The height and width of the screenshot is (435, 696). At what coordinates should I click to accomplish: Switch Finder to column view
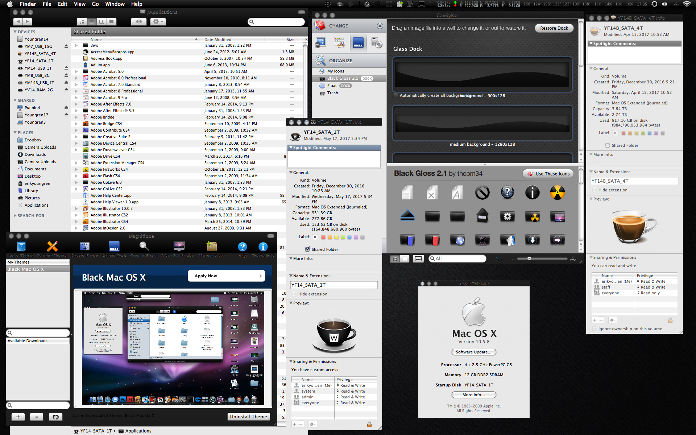pyautogui.click(x=101, y=22)
